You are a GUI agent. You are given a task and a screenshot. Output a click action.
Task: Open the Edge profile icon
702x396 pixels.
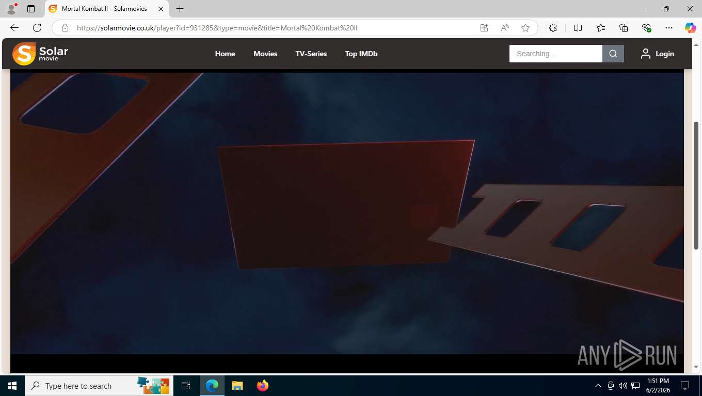tap(11, 9)
